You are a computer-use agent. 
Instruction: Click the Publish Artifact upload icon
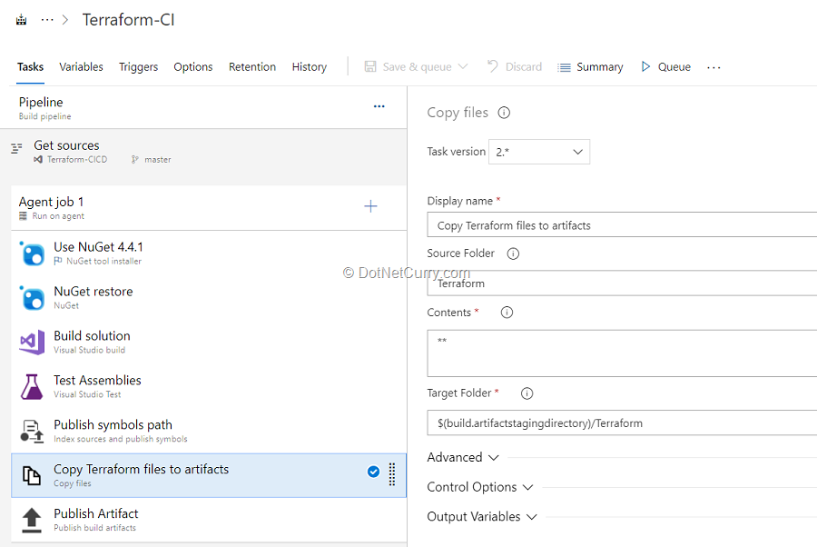pyautogui.click(x=32, y=520)
